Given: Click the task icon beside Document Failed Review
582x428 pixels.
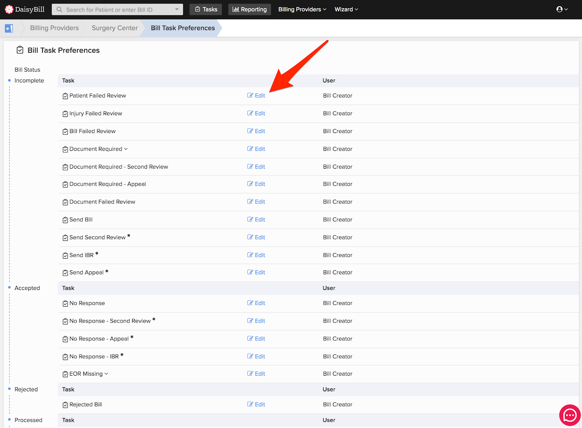Looking at the screenshot, I should click(65, 202).
